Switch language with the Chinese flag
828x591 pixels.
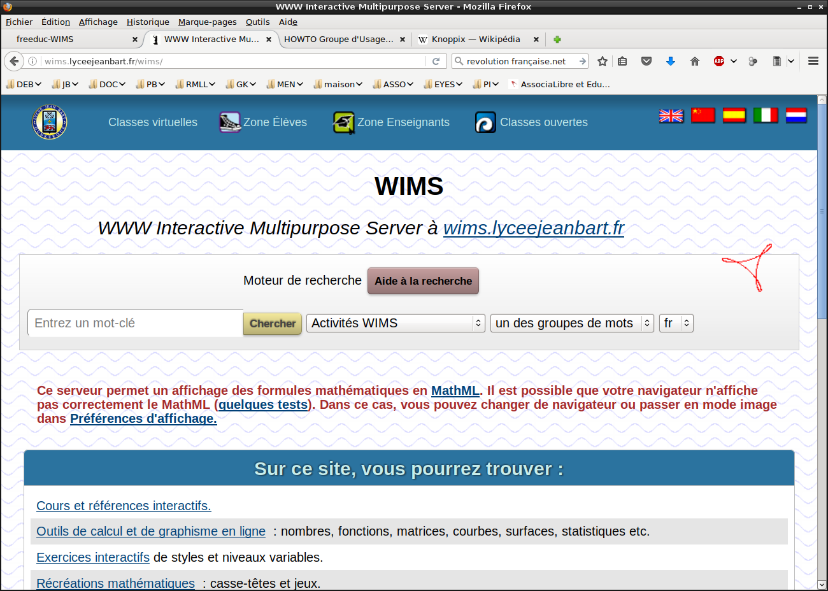[703, 115]
